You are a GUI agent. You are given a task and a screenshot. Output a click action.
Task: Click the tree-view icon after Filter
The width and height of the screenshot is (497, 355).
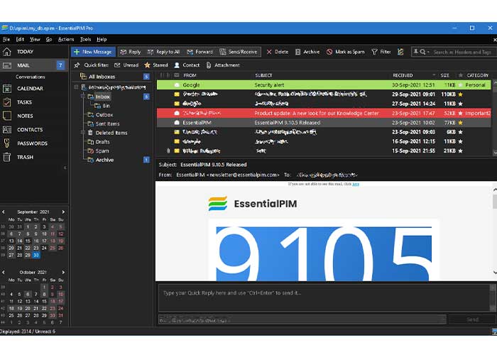[400, 52]
